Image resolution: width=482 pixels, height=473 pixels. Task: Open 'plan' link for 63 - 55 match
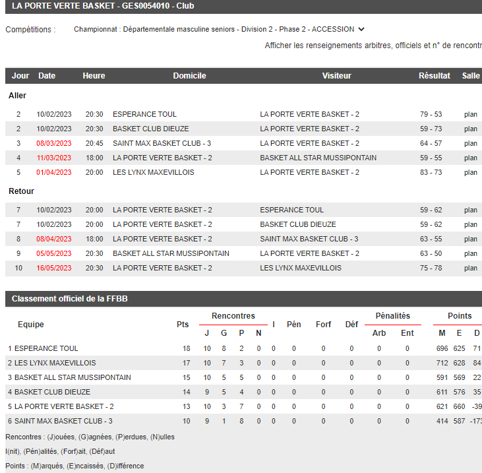coord(470,239)
